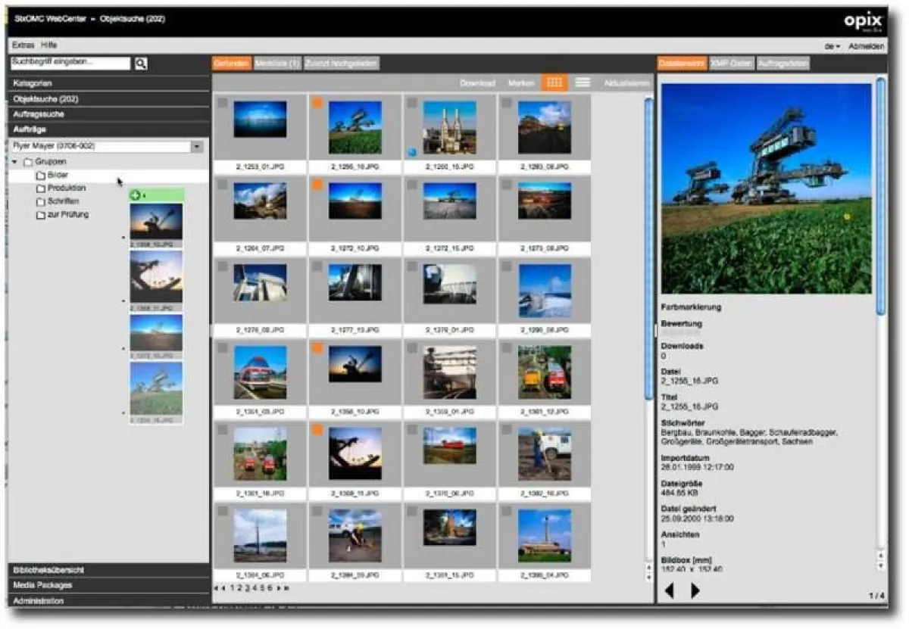Click the green add icon above the thumbnail strip
Viewport: 909px width, 629px height.
click(135, 195)
